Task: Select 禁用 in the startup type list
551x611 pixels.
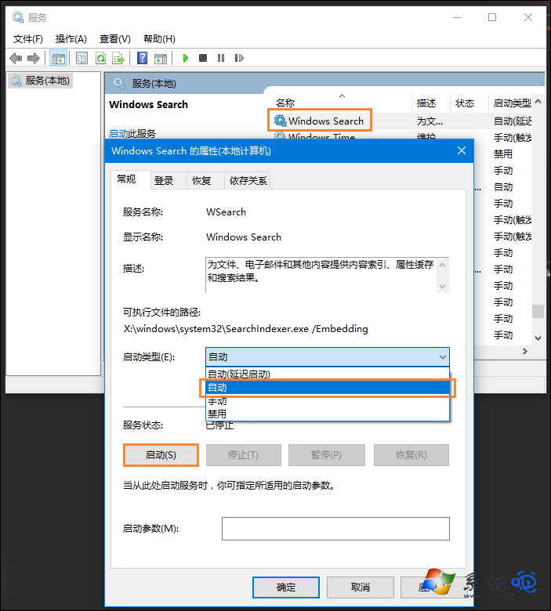Action: (x=217, y=414)
